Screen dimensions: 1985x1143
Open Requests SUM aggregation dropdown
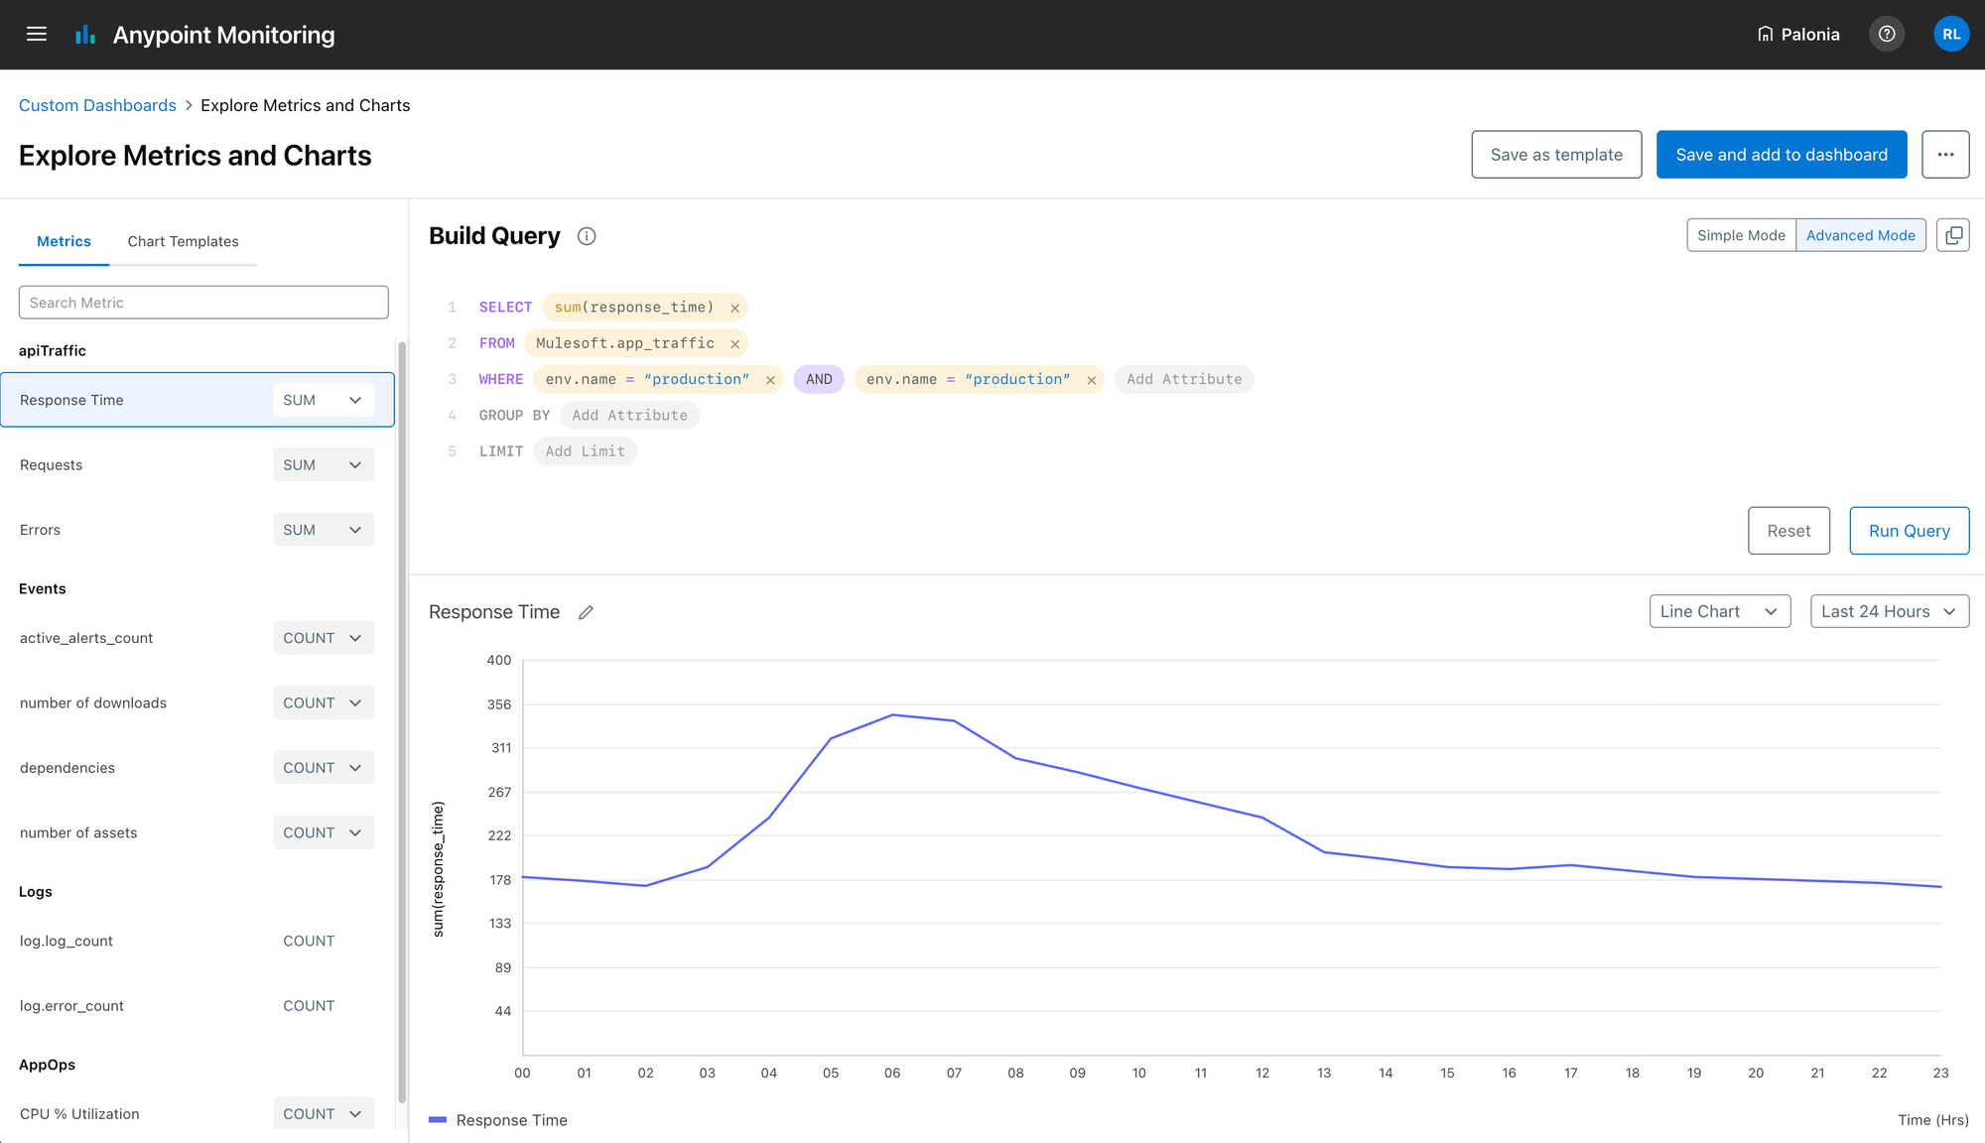pos(324,465)
